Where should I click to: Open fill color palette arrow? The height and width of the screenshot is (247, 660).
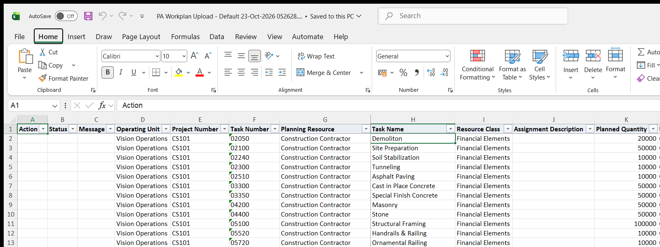188,73
